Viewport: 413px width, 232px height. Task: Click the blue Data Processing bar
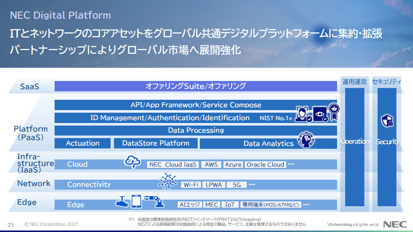tap(195, 130)
